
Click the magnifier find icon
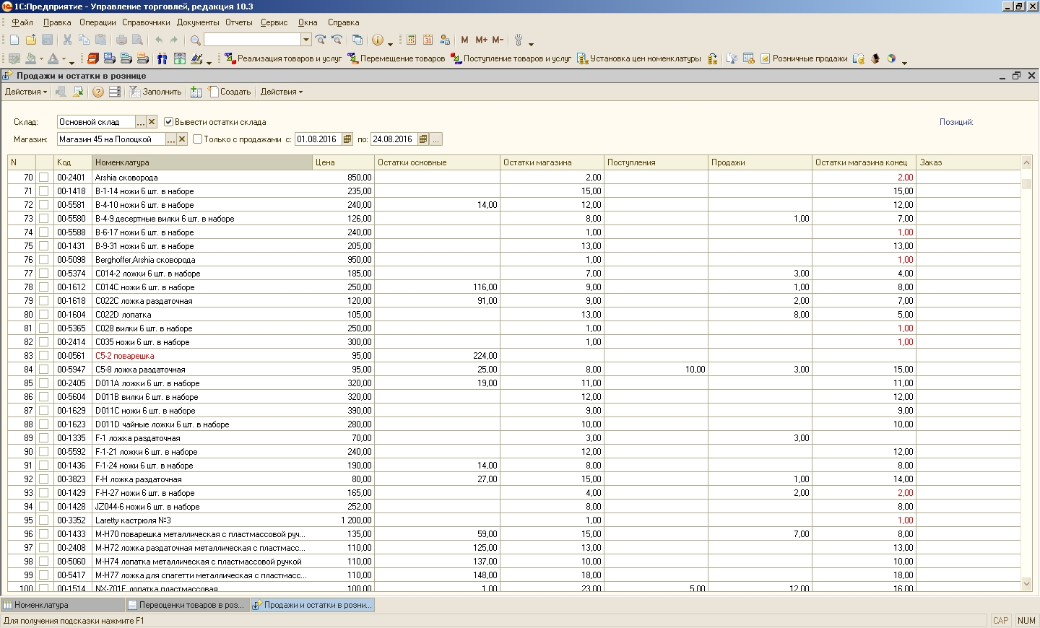195,40
